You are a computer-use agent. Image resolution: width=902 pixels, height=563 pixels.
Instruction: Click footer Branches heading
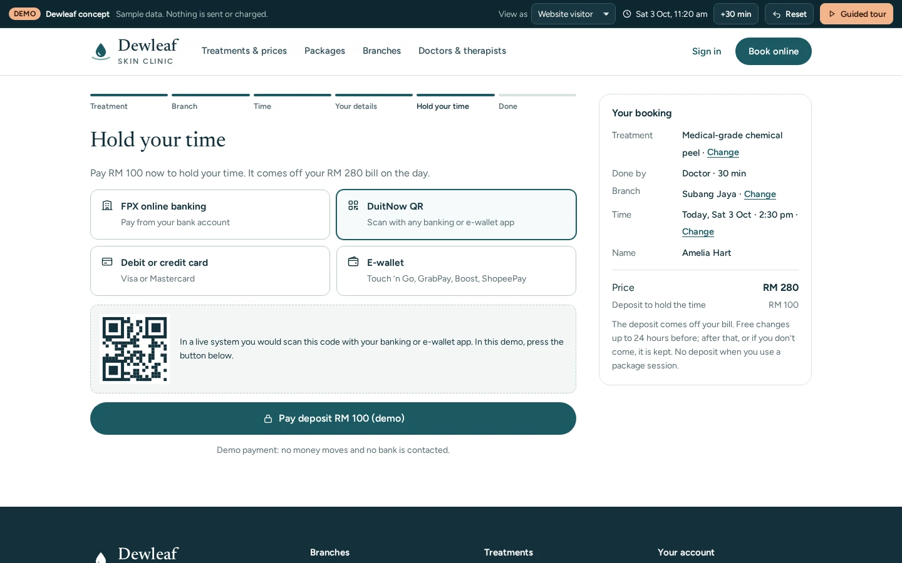pyautogui.click(x=329, y=552)
